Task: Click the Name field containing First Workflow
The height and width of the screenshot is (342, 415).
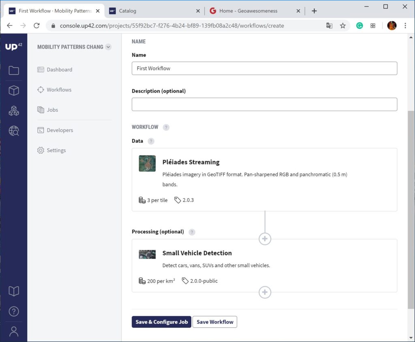Action: [264, 68]
